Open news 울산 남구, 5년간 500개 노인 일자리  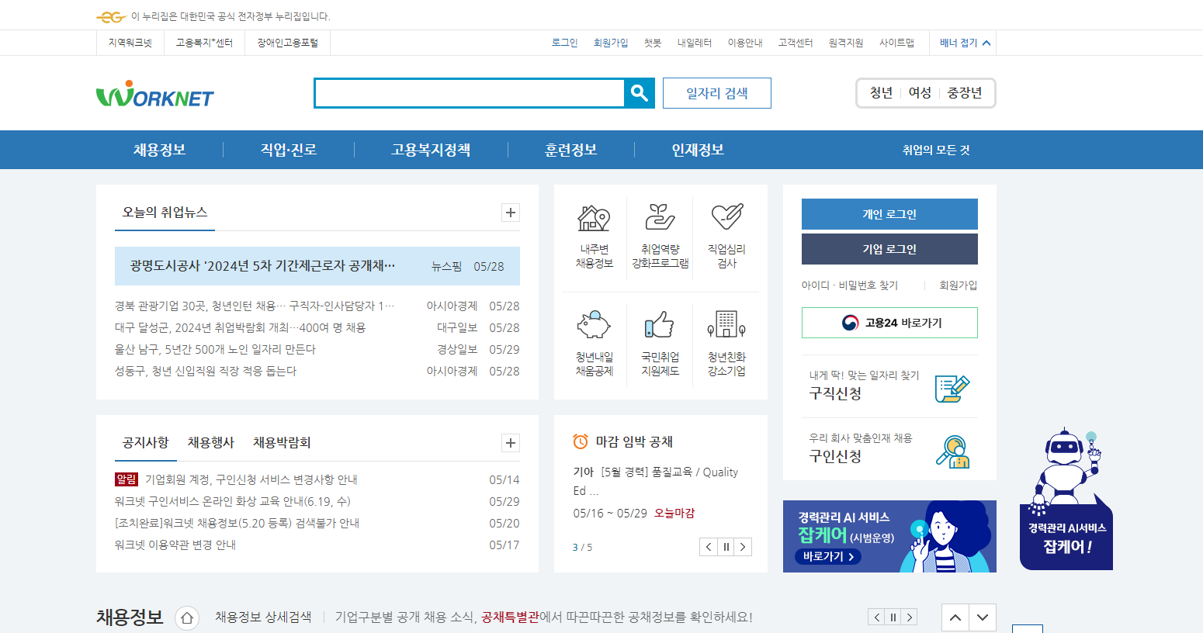215,350
